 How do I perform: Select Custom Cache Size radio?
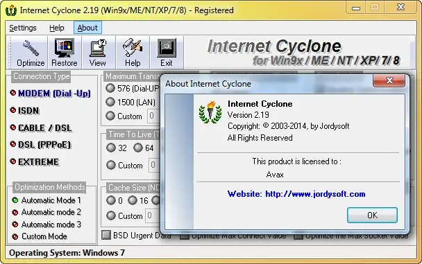click(x=111, y=215)
